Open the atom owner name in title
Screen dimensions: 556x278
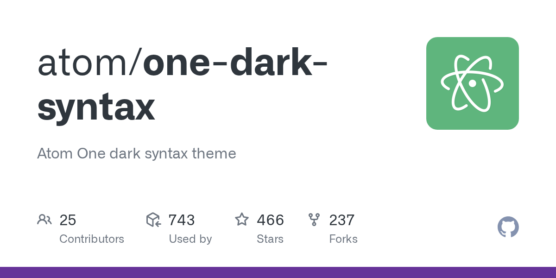coord(83,63)
